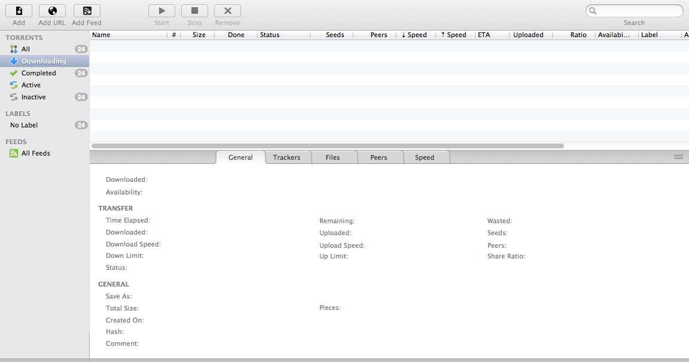Select the All torrents category
The image size is (689, 362).
pyautogui.click(x=44, y=49)
